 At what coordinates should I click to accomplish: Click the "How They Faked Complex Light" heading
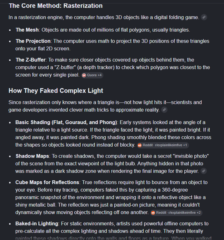pos(56,91)
